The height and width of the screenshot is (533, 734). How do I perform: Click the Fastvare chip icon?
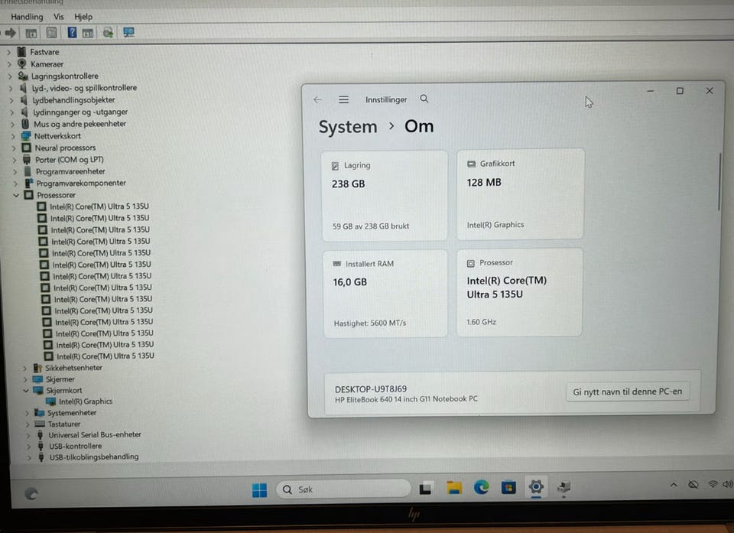[21, 51]
